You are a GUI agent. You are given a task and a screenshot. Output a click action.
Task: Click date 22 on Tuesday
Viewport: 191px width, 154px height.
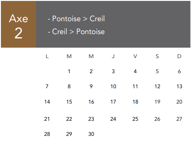[x=69, y=119]
